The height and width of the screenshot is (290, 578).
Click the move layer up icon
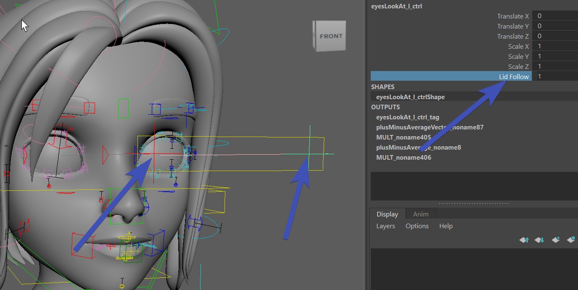coord(524,240)
